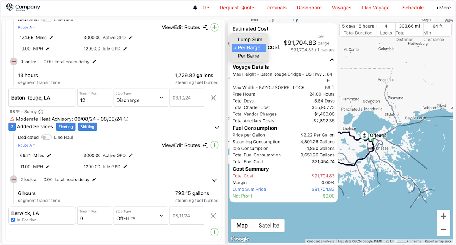Open the Stop Type dropdown showing Discharge

[140, 98]
